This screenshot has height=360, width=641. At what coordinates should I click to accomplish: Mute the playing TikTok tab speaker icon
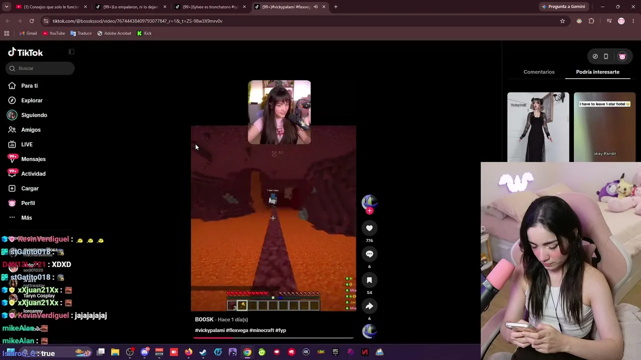pyautogui.click(x=315, y=7)
